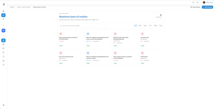This screenshot has height=109, width=215.
Task: Click the app logo in the sidebar
Action: tap(4, 5)
